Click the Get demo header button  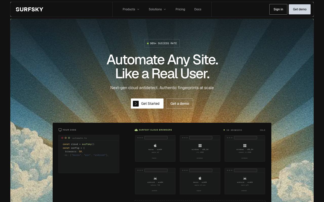(300, 9)
